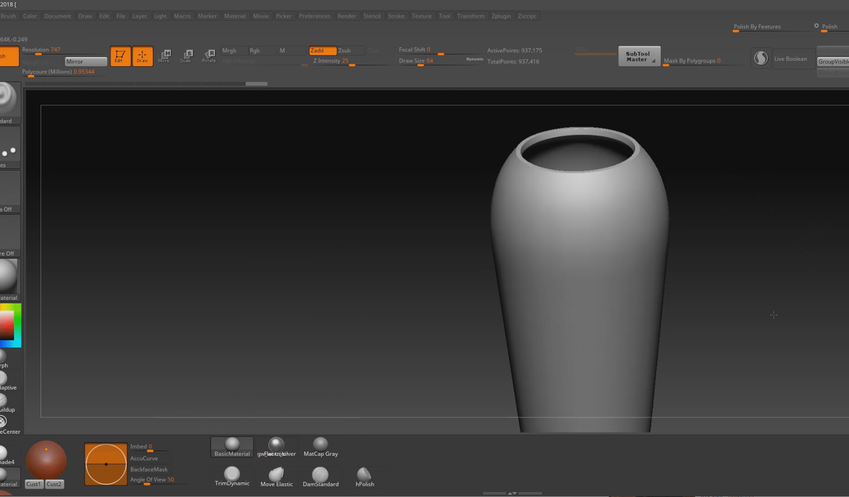The height and width of the screenshot is (497, 849).
Task: Click the Live Boolean sphere icon
Action: (761, 58)
